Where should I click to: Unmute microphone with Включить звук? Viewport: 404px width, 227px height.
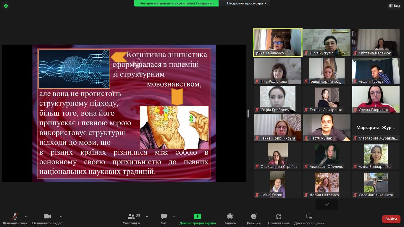click(x=15, y=216)
